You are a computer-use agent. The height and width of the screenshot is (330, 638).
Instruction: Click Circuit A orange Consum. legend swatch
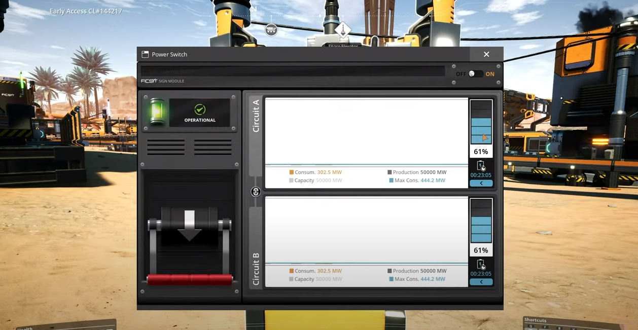pyautogui.click(x=292, y=172)
